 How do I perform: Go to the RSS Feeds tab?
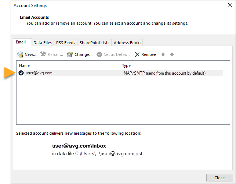pyautogui.click(x=65, y=43)
